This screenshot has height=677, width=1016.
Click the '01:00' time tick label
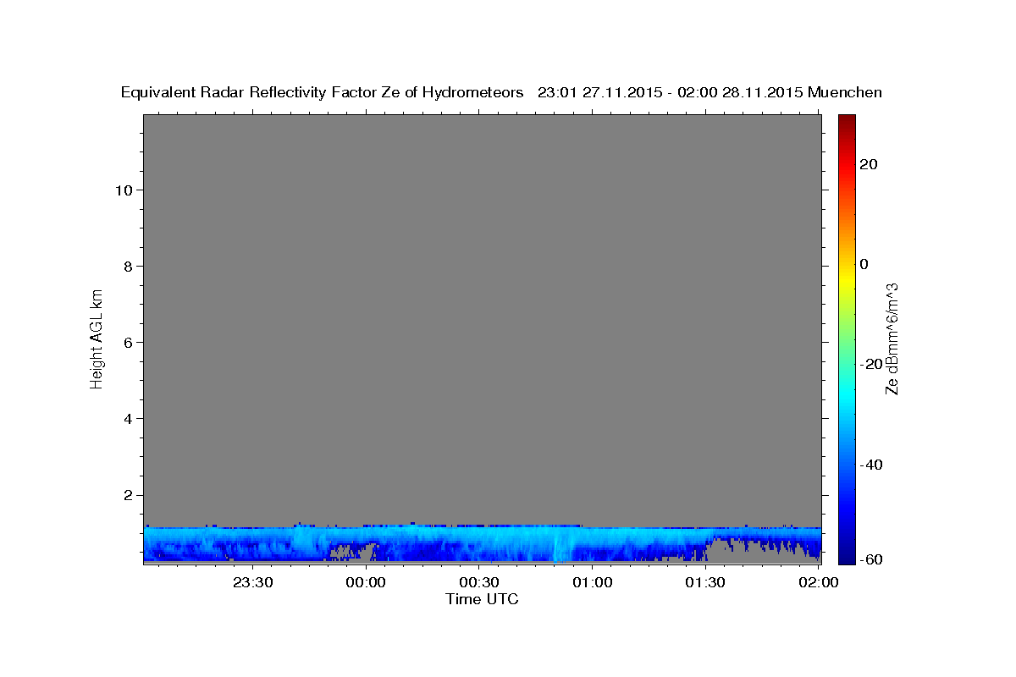coord(592,582)
